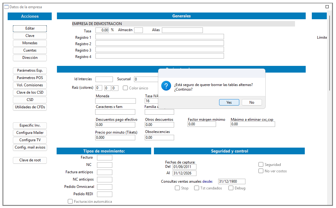336x208 pixels.
Task: Click the Sucursal field
Action: pos(146,79)
